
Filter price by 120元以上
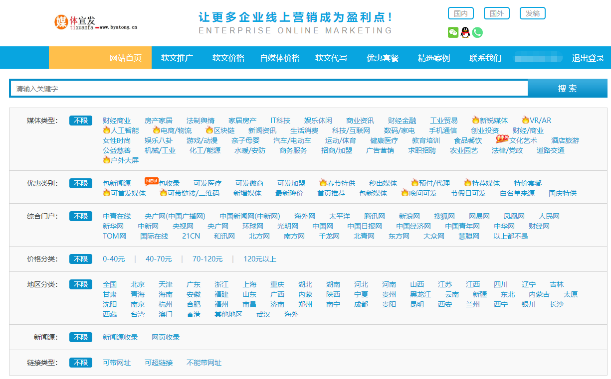tap(260, 259)
